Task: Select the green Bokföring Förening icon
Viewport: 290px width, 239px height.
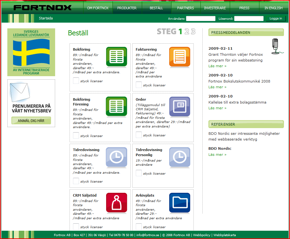Action: (117, 106)
